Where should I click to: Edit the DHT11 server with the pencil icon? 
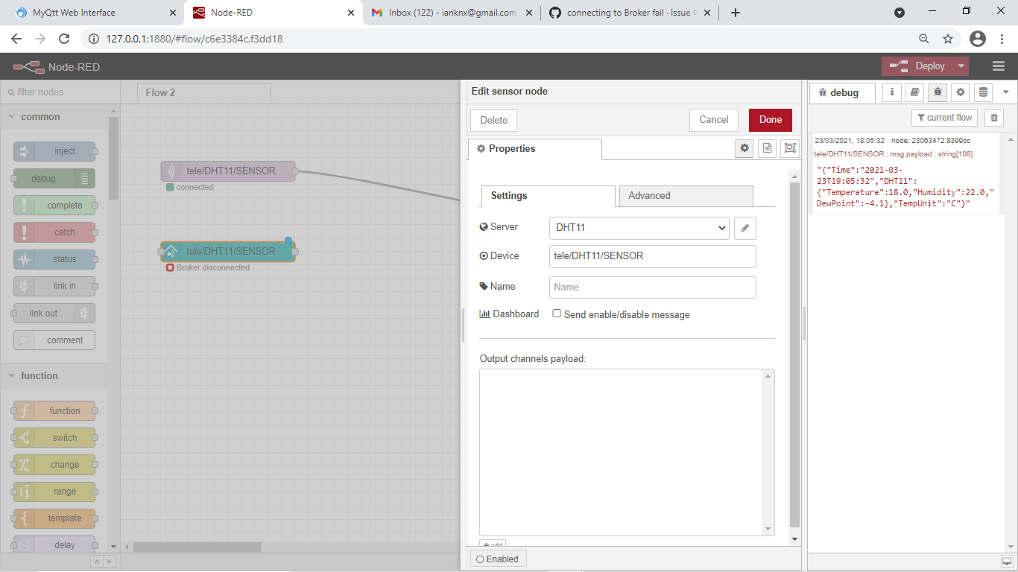coord(744,228)
